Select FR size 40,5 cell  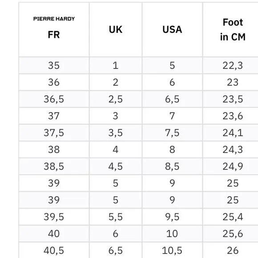click(54, 250)
